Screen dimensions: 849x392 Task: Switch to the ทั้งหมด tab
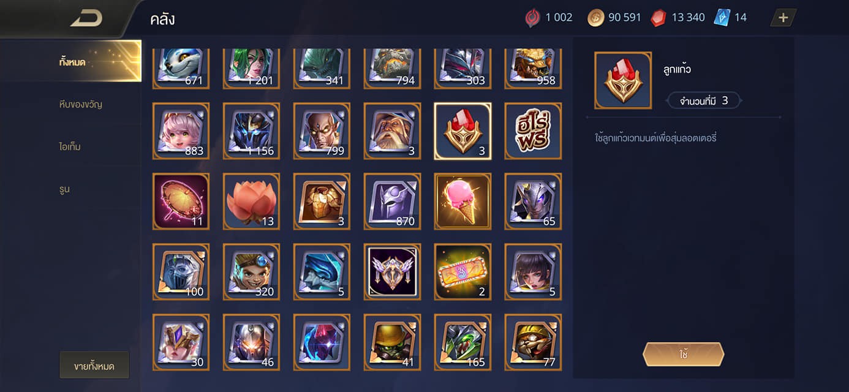pyautogui.click(x=71, y=61)
